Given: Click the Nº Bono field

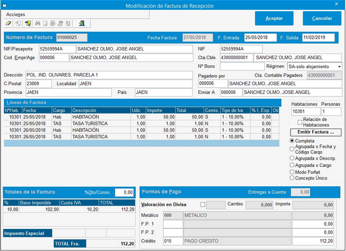Looking at the screenshot, I should click(x=242, y=66).
